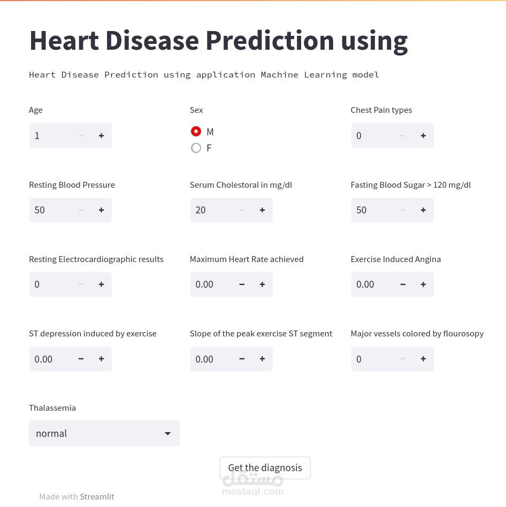Reduce Slope of peak exercise ST segment
The image size is (506, 507).
pos(242,359)
